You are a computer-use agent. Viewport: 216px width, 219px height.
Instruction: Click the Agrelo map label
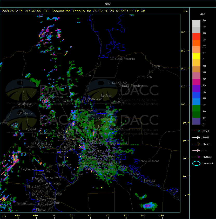click(x=63, y=156)
